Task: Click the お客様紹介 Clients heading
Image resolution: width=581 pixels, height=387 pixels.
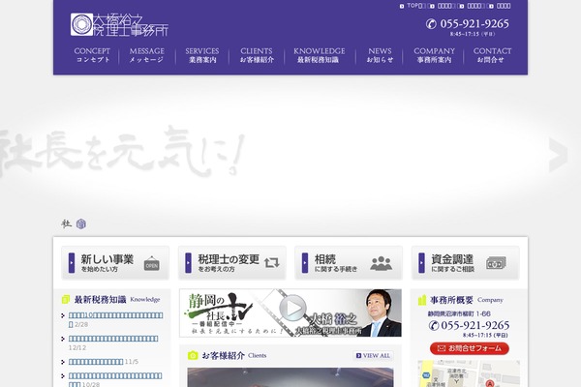Action: click(x=234, y=355)
